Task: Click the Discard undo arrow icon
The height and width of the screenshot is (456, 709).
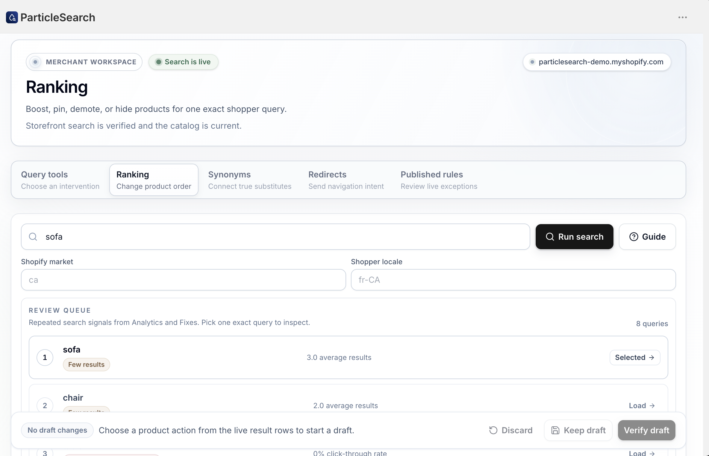Action: (x=493, y=430)
